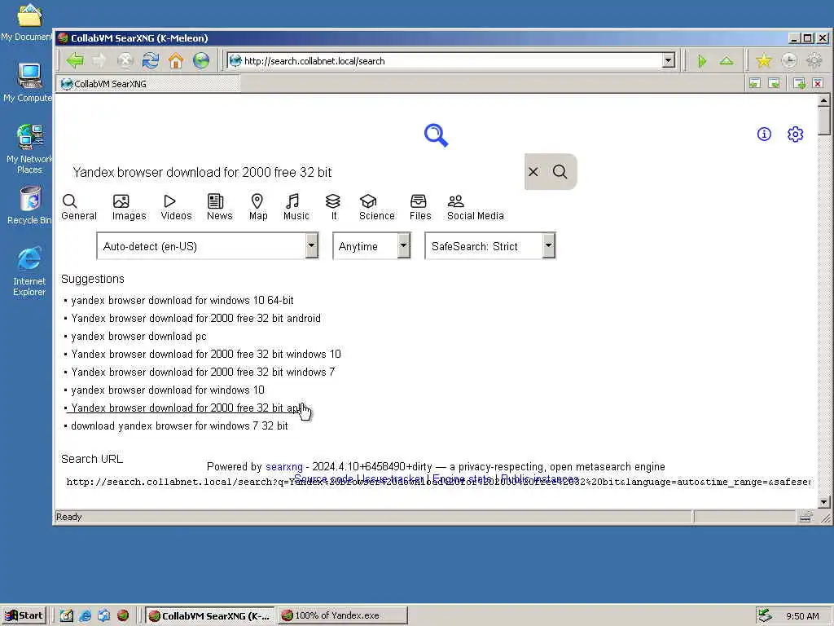834x626 pixels.
Task: Click suggestion 'yandex browser download for windows 10 64-bit'
Action: click(182, 300)
